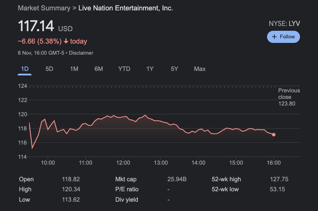Viewport: 318px width, 211px height.
Task: Click the NYSE: LYV ticker label
Action: click(x=284, y=24)
